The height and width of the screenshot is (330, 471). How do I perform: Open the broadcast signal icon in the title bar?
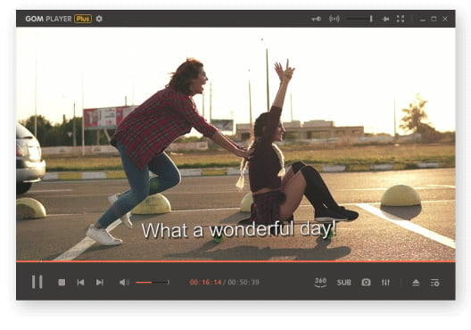point(334,19)
